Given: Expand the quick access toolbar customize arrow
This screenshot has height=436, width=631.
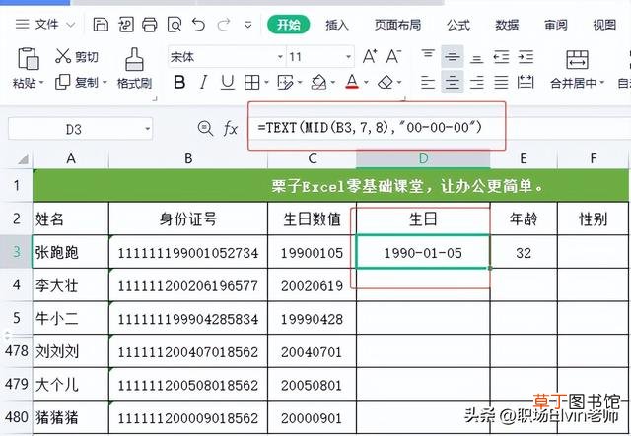Looking at the screenshot, I should [248, 25].
